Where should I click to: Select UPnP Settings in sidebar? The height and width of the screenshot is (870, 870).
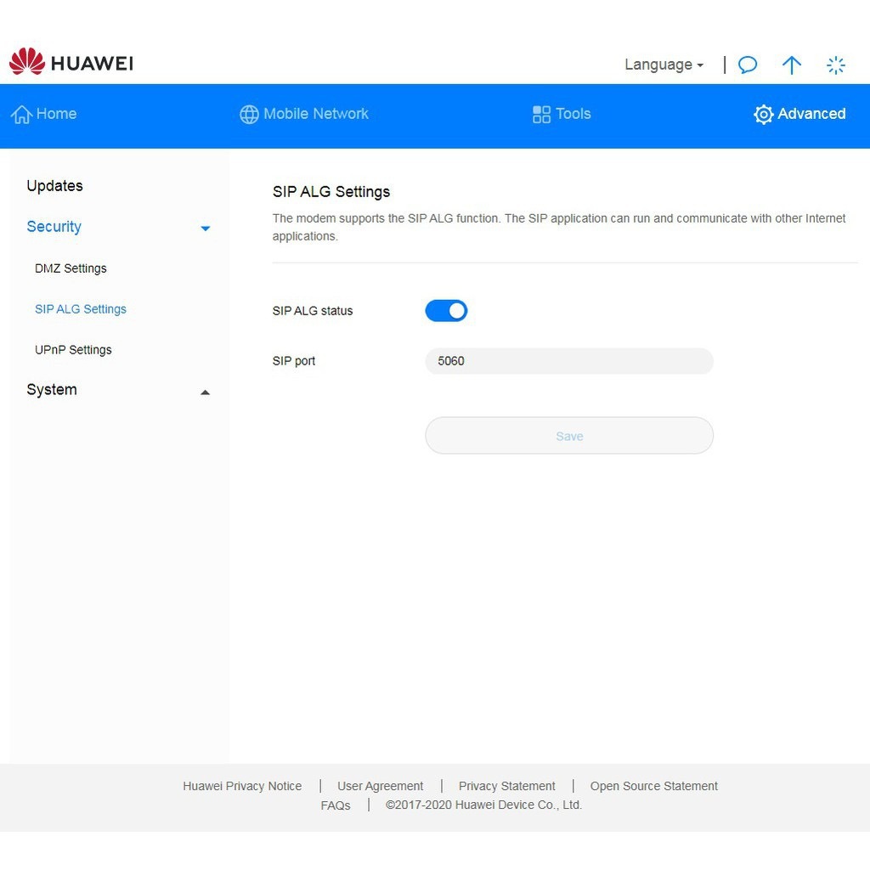pyautogui.click(x=73, y=350)
